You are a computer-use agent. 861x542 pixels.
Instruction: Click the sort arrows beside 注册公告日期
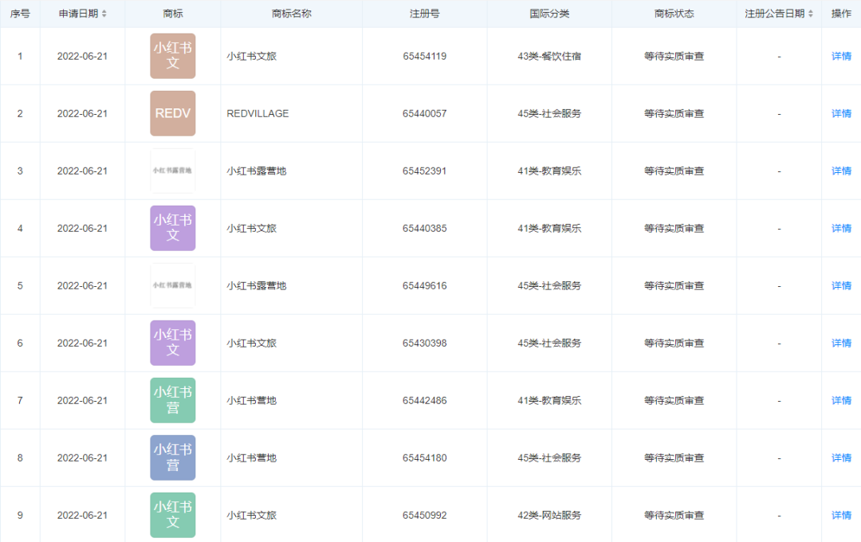(811, 14)
